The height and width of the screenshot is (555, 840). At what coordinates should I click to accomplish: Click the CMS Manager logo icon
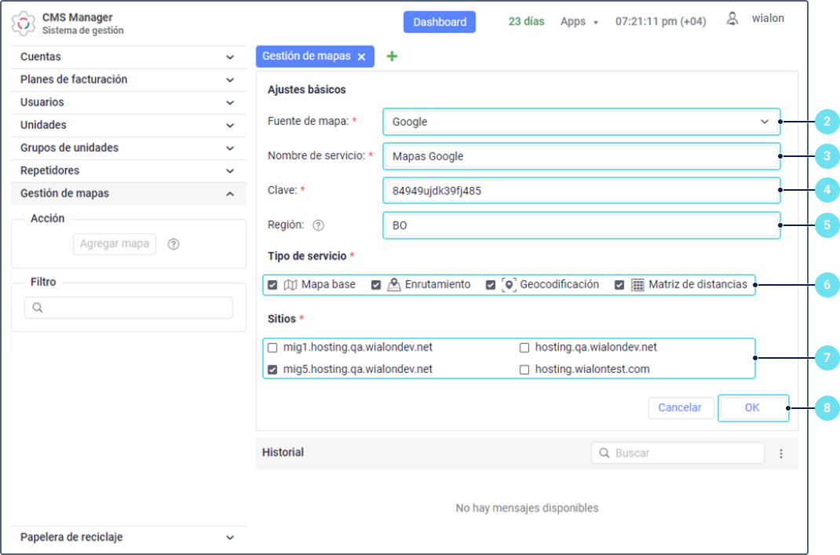click(24, 24)
